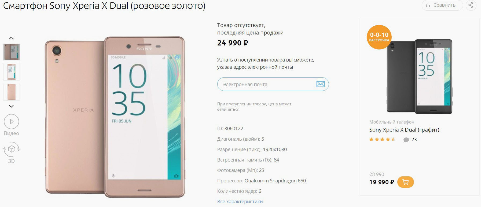Click the 0-0-10 Рассрочка badge
The width and height of the screenshot is (481, 207).
point(379,37)
